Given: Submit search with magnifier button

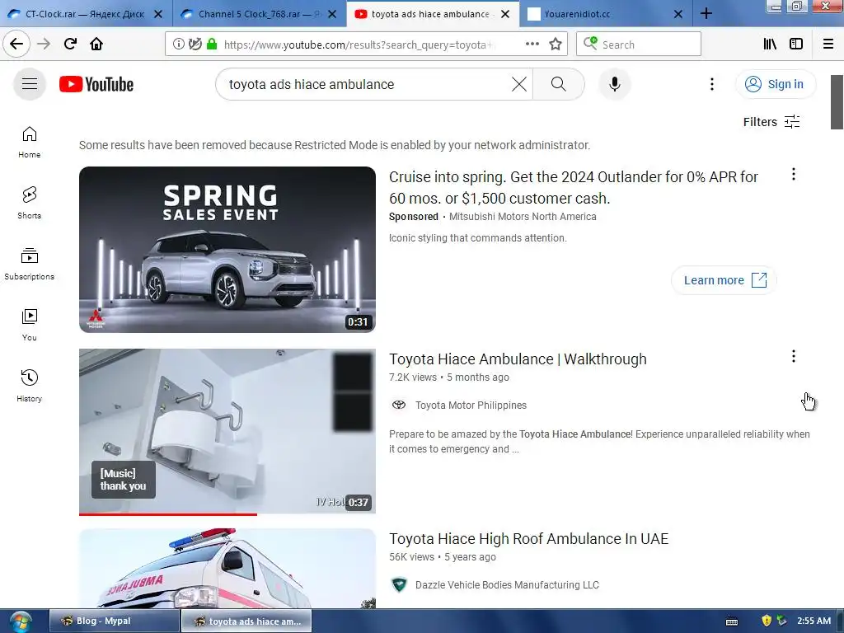Looking at the screenshot, I should 558,84.
